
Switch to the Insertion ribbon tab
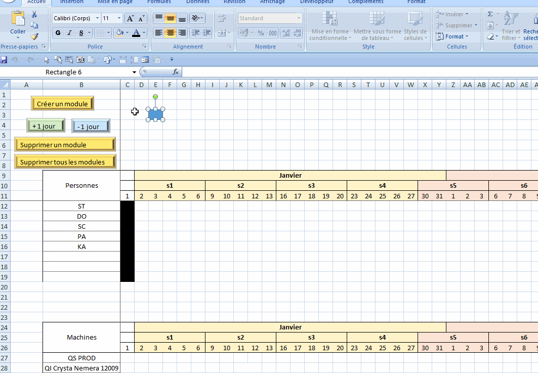tap(72, 2)
